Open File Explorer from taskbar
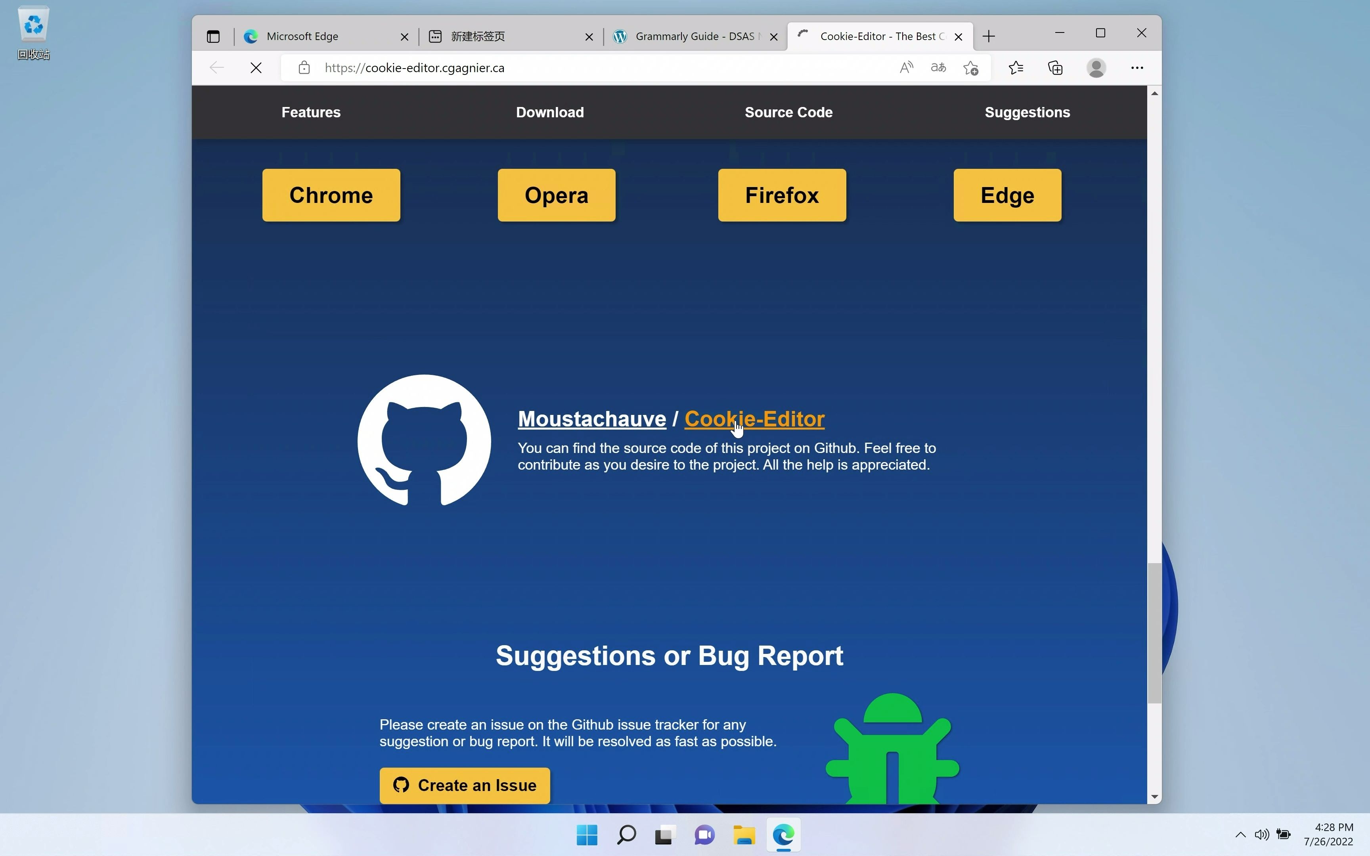1370x856 pixels. pyautogui.click(x=744, y=835)
